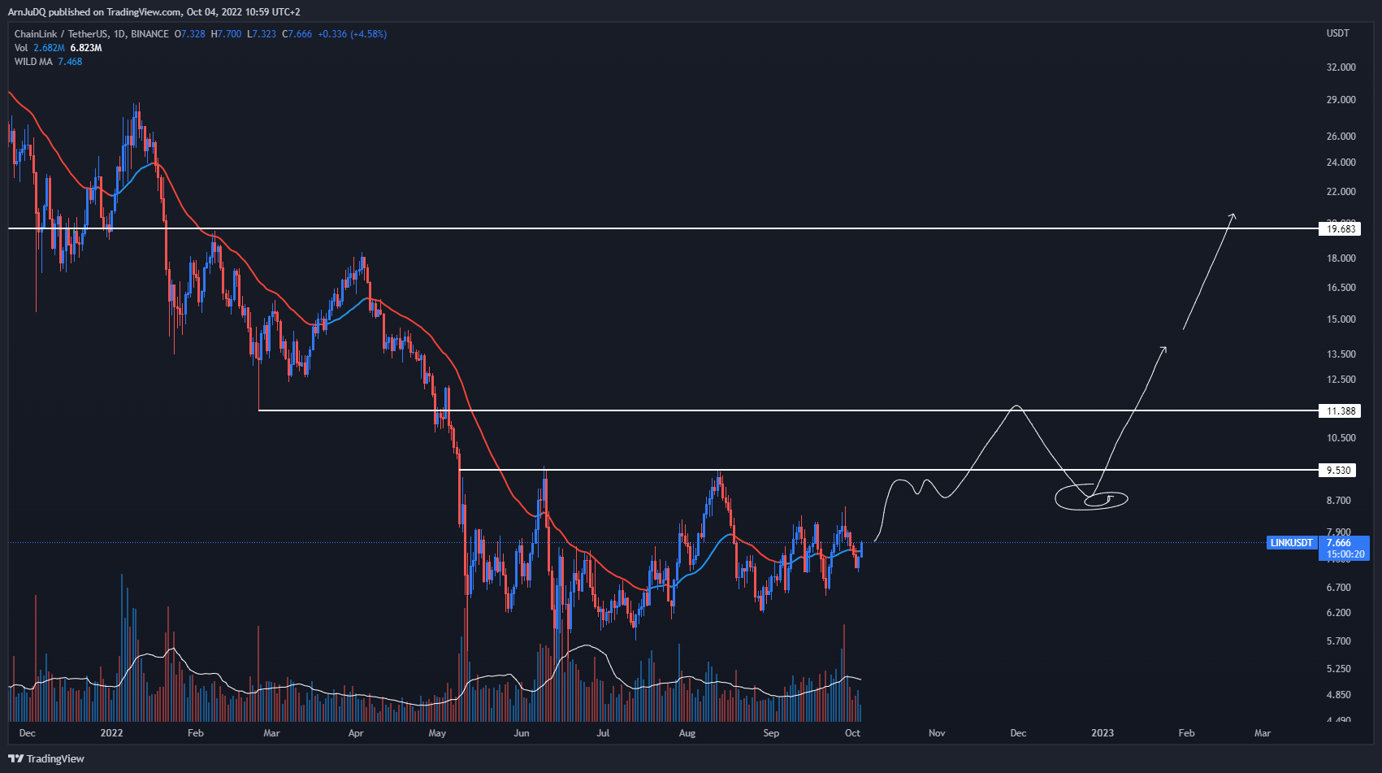Click the May label on the time axis
Screen dimensions: 1382x773
point(437,733)
